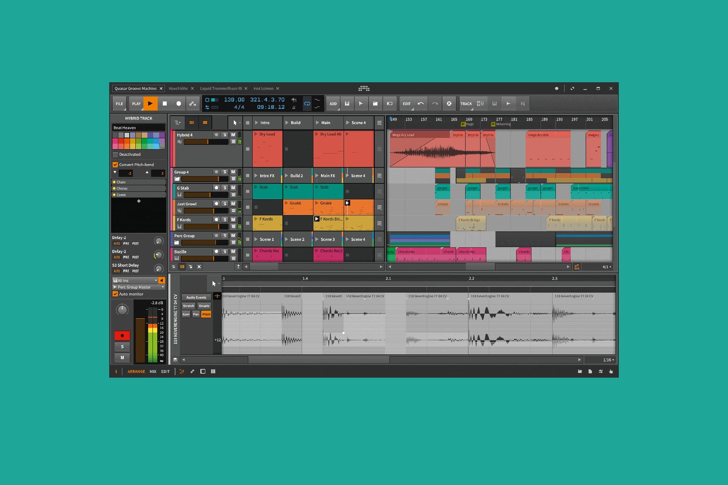Viewport: 728px width, 485px height.
Task: Click the orange track height icon
Action: pyautogui.click(x=205, y=123)
